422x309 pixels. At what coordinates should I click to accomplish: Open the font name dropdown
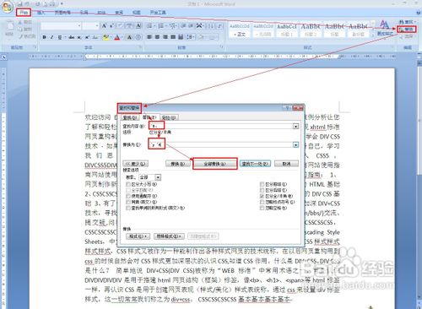[x=79, y=26]
